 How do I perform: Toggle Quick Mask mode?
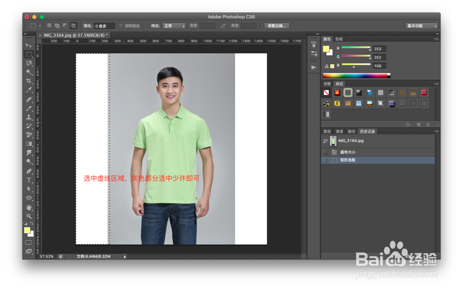pos(29,242)
